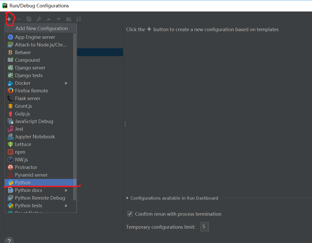Click the Lettuce green icon
The width and height of the screenshot is (312, 243).
click(x=10, y=144)
